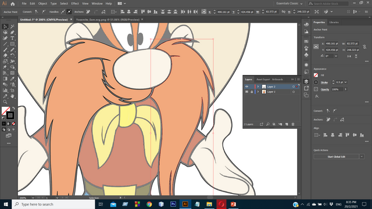Open rotation angle dropdown in Transform
372x209 pixels.
[x=336, y=56]
